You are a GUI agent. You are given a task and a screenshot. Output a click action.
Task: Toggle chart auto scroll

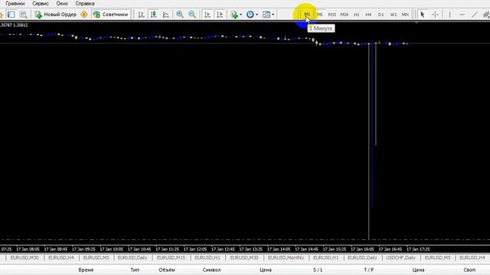point(207,15)
